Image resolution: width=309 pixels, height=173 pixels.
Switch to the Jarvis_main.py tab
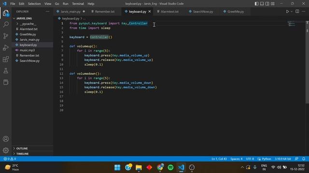tap(70, 12)
